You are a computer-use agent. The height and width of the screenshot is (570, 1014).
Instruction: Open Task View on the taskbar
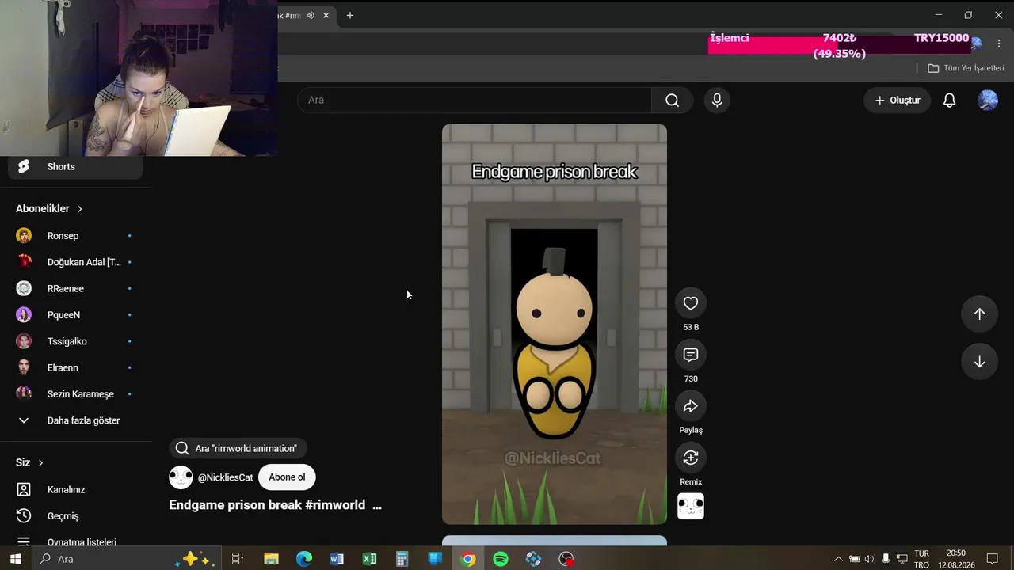click(x=237, y=559)
